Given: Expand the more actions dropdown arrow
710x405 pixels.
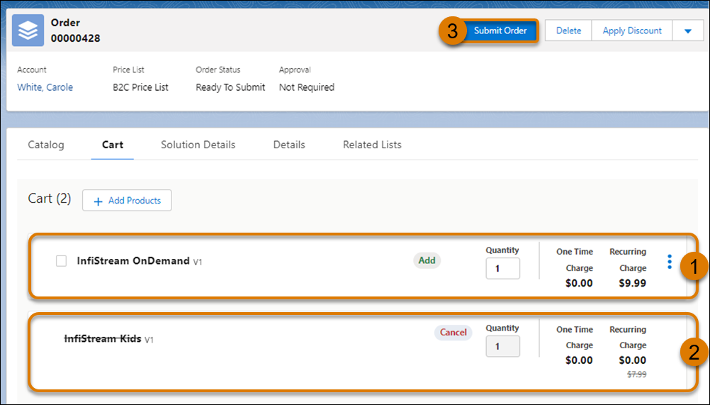Looking at the screenshot, I should (688, 30).
